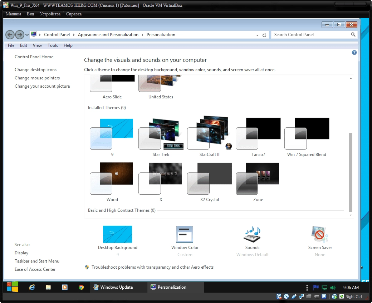Image resolution: width=372 pixels, height=303 pixels.
Task: Open Taskbar and Start Menu link
Action: point(37,261)
